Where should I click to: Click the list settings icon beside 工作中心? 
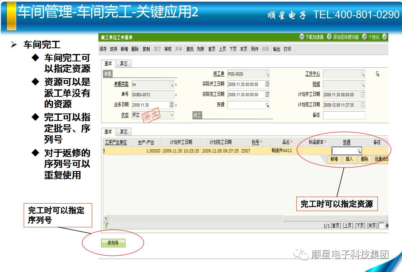click(x=377, y=74)
